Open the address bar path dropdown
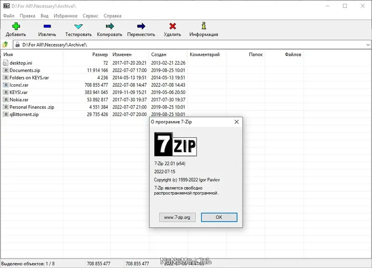Image resolution: width=372 pixels, height=268 pixels. [x=368, y=45]
